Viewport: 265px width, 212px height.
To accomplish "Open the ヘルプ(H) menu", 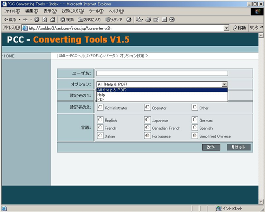I will click(116, 11).
